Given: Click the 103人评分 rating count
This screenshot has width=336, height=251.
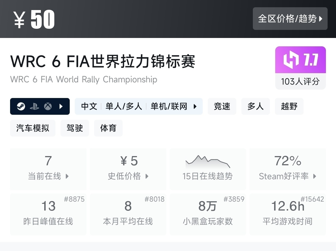Looking at the screenshot, I should click(x=300, y=82).
